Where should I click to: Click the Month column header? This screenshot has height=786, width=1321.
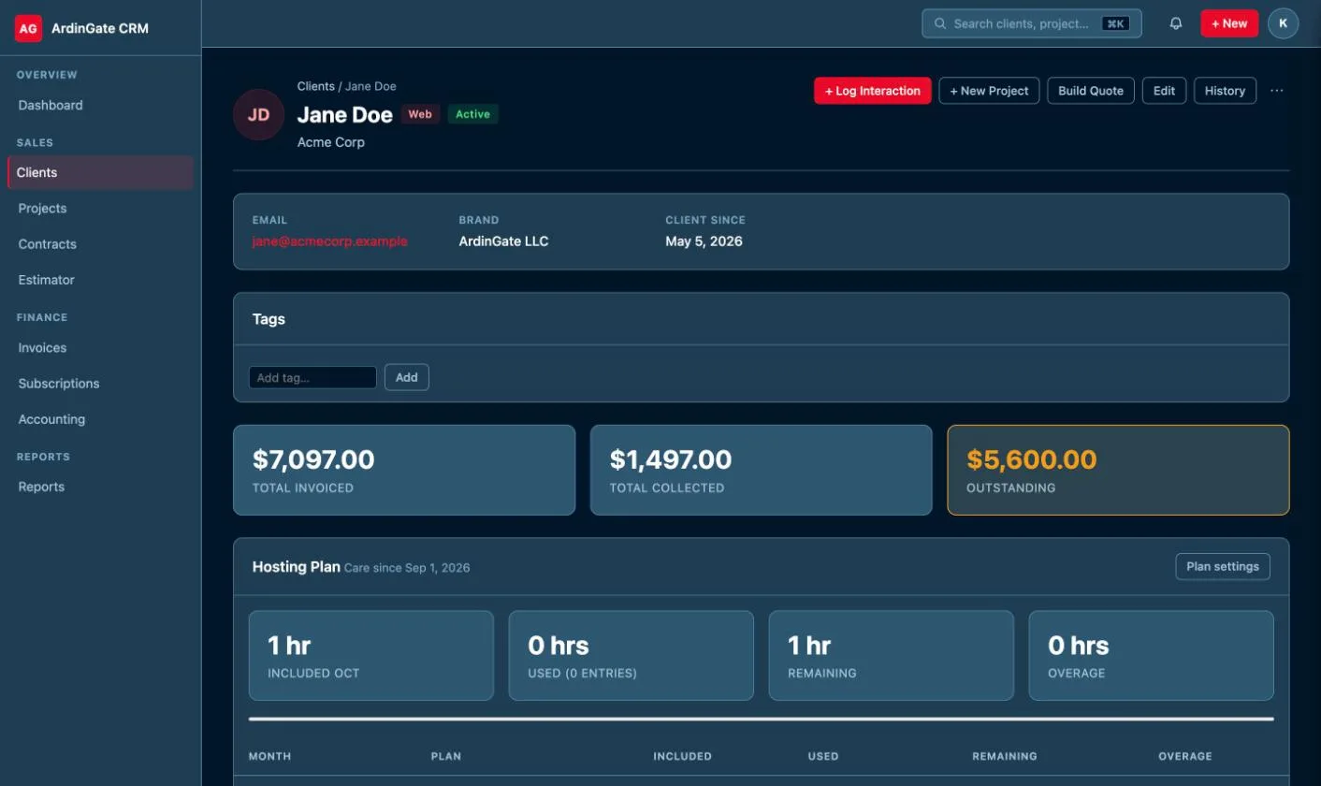pos(269,756)
